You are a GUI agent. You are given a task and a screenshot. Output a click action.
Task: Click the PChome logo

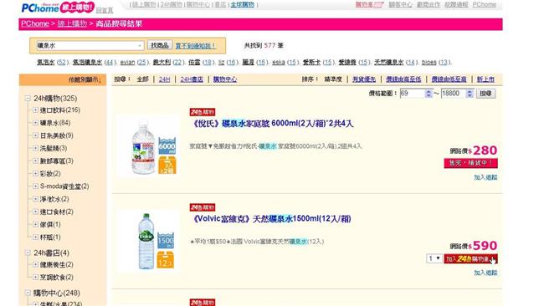coord(40,8)
